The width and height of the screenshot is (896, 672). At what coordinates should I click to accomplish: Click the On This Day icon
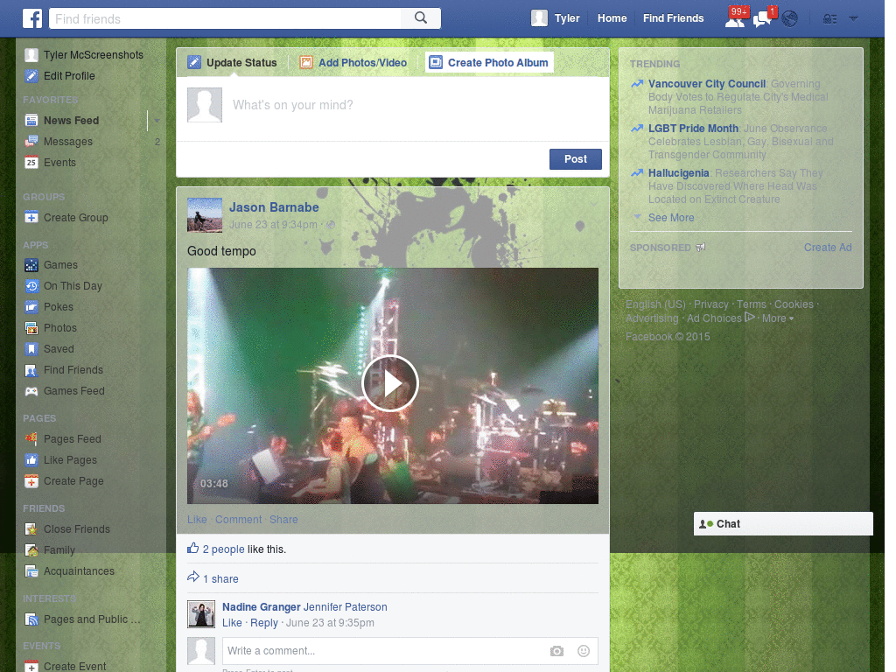31,286
